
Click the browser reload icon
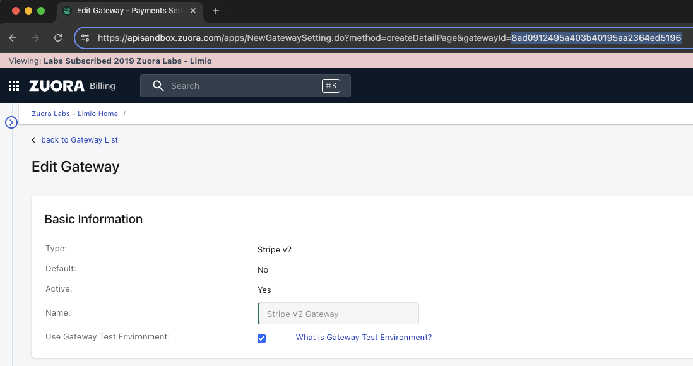tap(58, 38)
